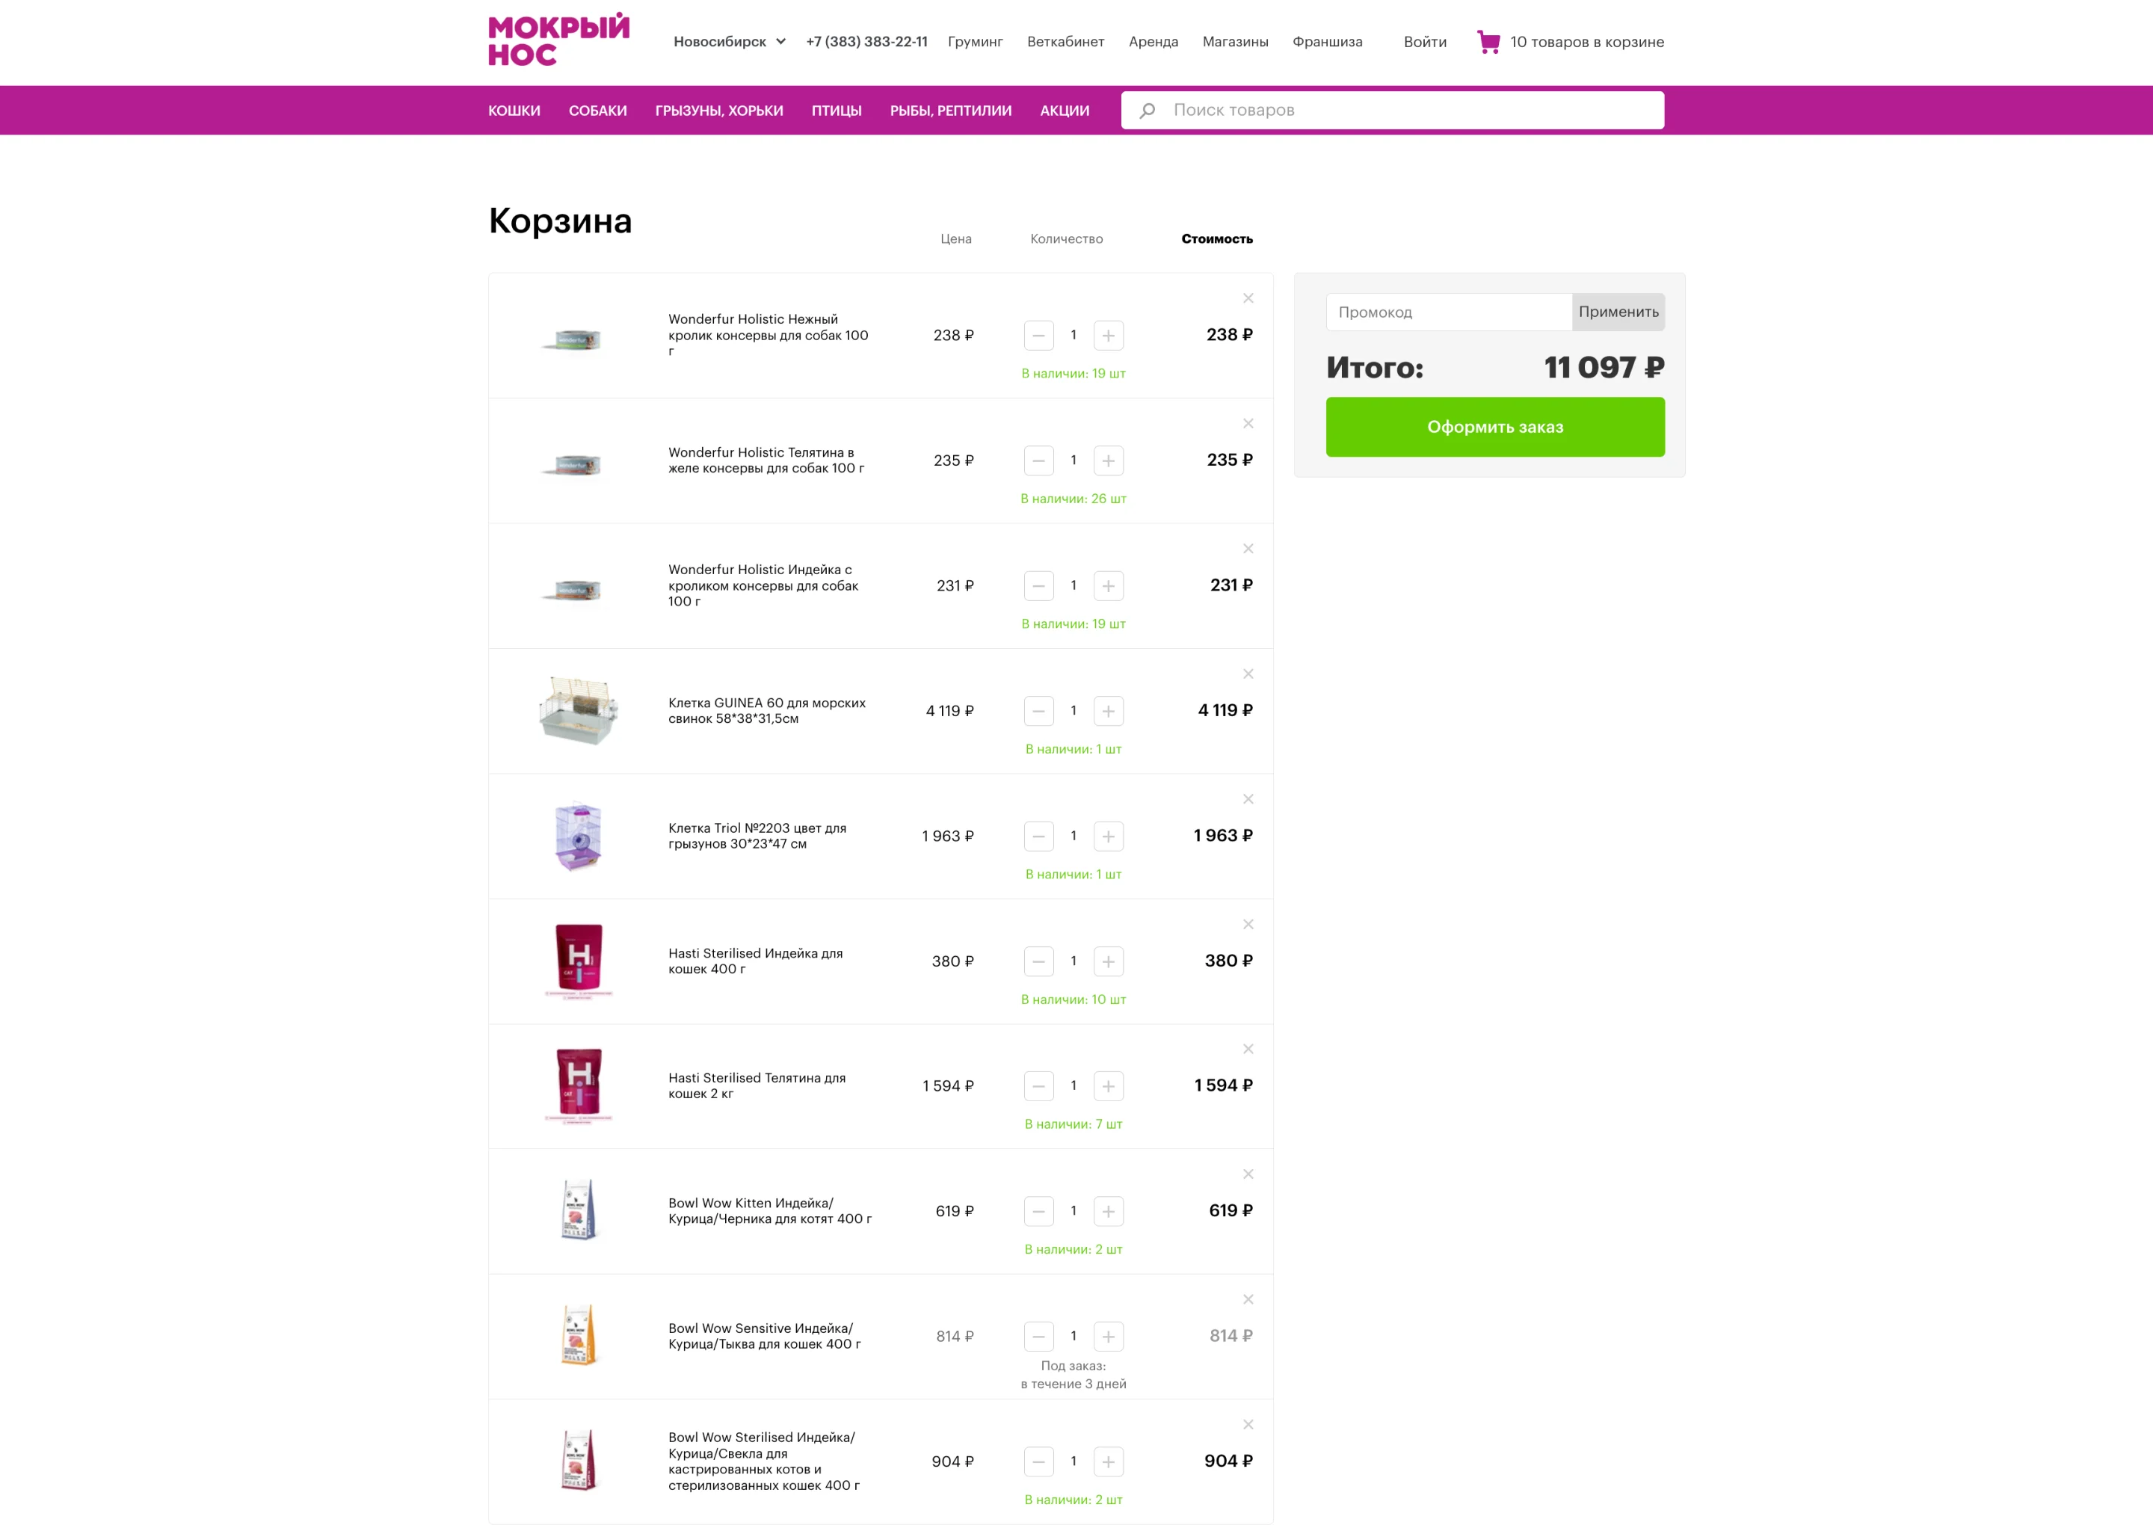Click the Войти login link
Screen dimensions: 2153x1531
click(x=1426, y=41)
